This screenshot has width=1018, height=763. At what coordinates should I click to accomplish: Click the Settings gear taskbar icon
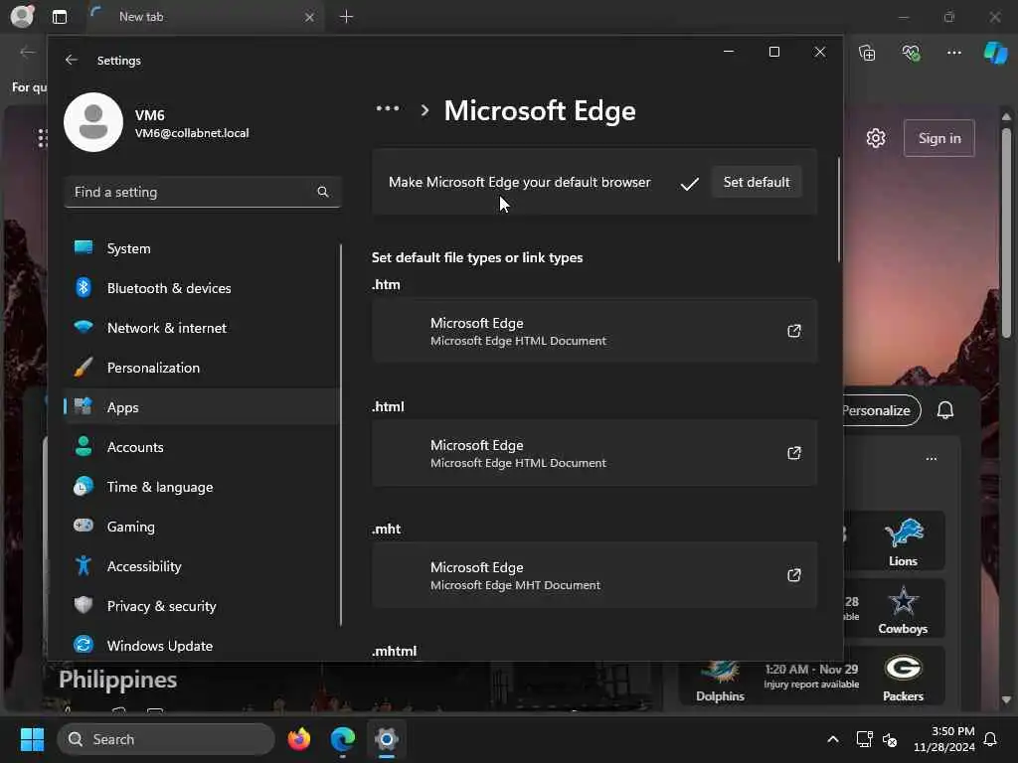pyautogui.click(x=387, y=739)
